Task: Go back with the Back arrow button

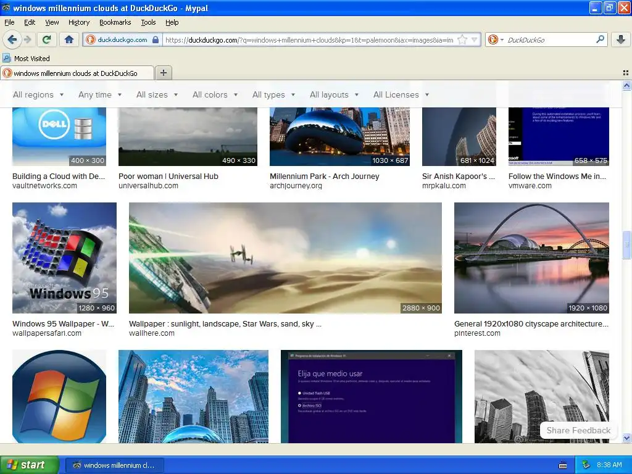Action: coord(12,39)
